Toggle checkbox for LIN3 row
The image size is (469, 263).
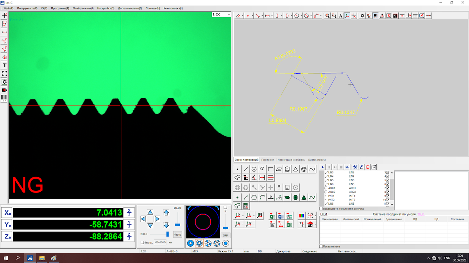click(388, 172)
